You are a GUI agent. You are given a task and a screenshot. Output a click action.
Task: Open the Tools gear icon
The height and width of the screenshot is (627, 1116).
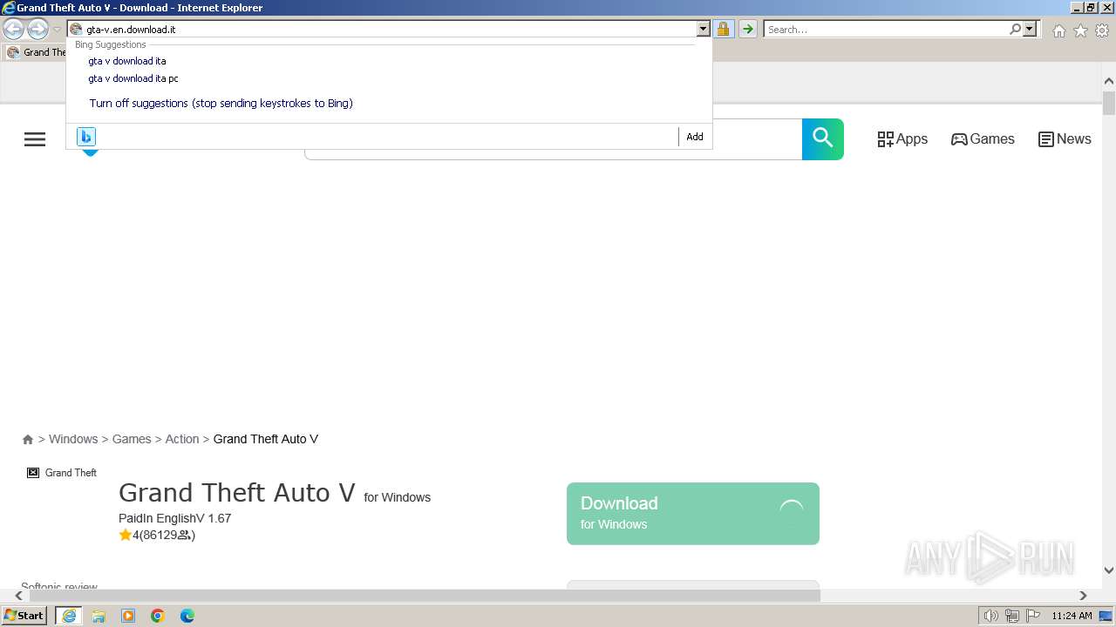[x=1102, y=30]
